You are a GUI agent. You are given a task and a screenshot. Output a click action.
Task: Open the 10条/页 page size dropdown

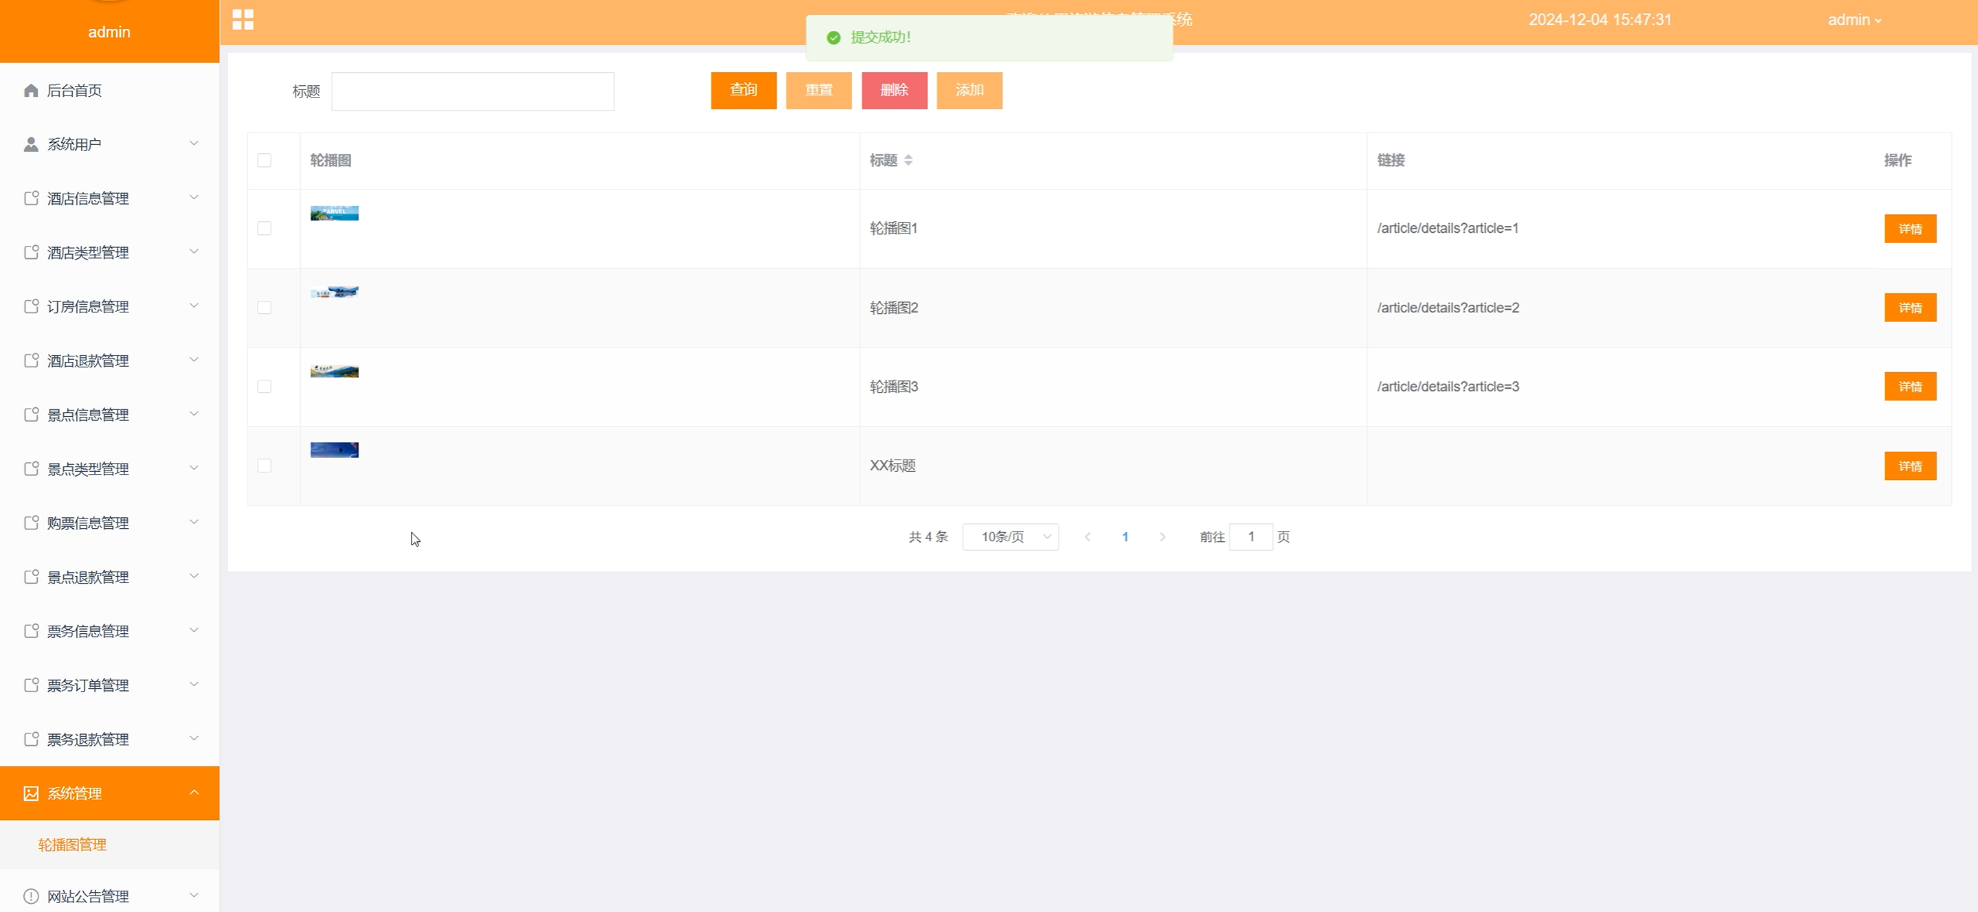coord(1010,537)
